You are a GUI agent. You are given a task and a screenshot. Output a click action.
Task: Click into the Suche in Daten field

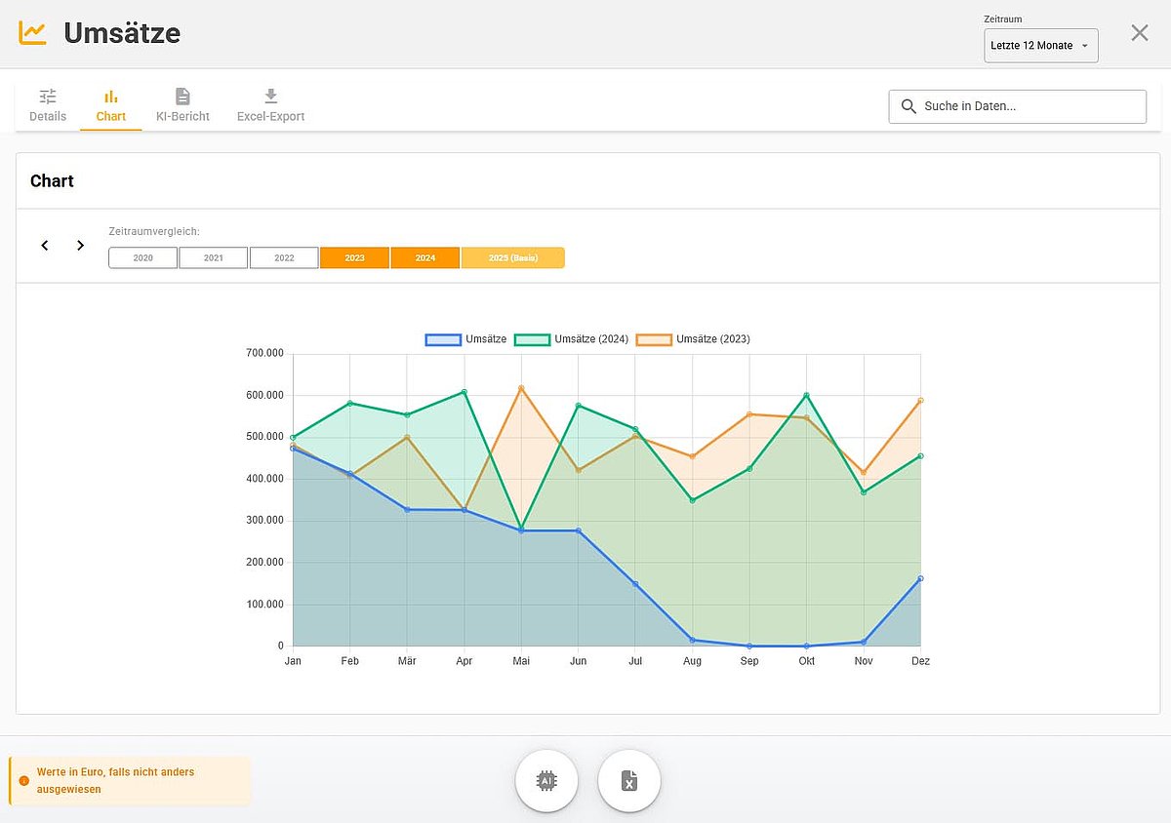[x=1030, y=106]
